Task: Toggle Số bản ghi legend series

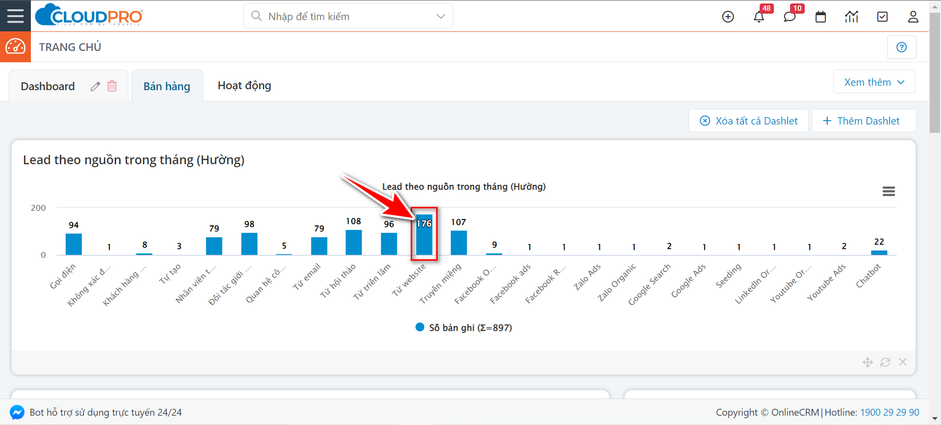Action: click(x=464, y=327)
